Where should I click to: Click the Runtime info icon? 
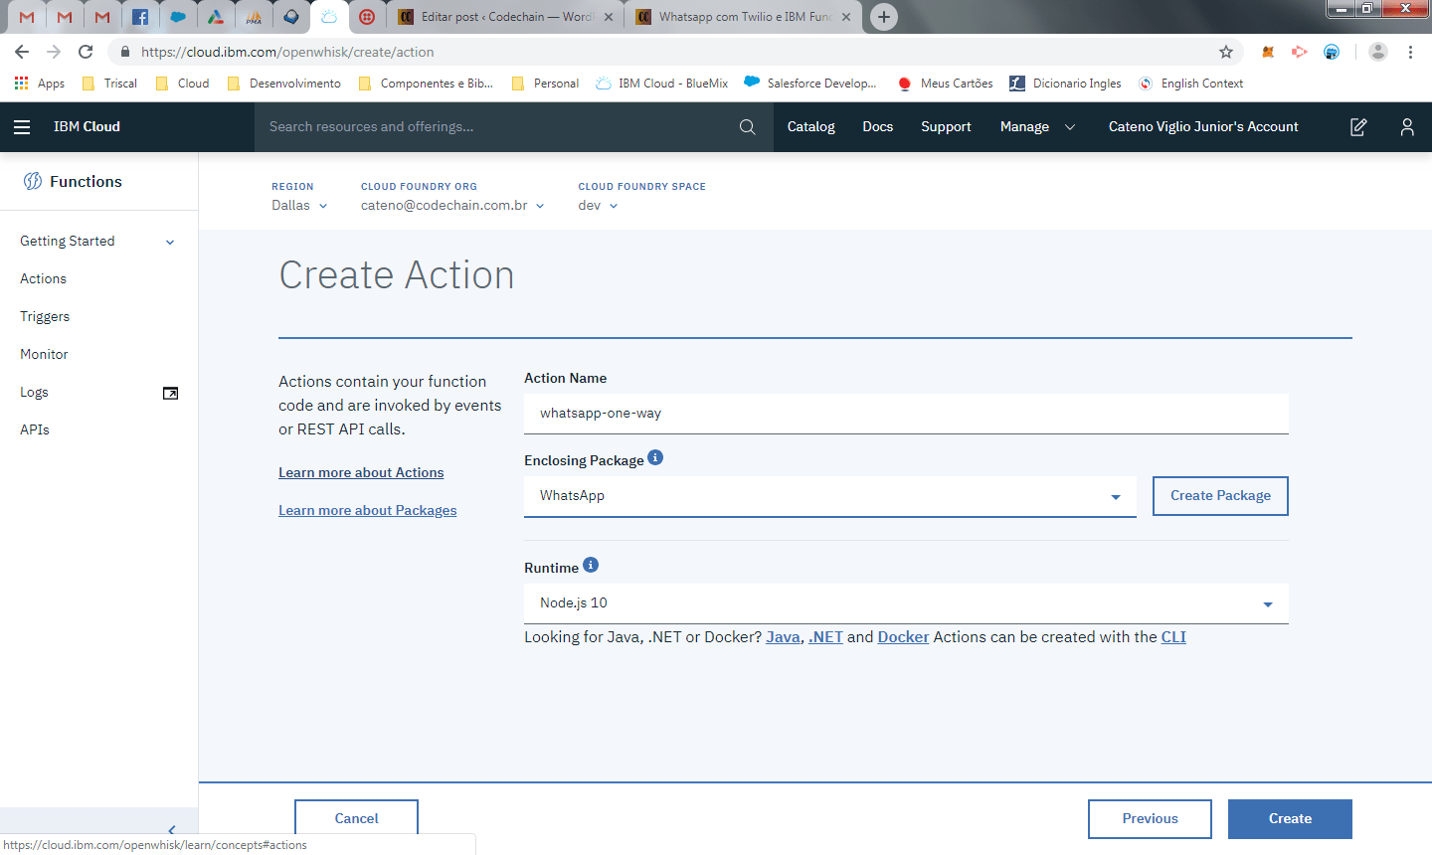click(x=591, y=565)
